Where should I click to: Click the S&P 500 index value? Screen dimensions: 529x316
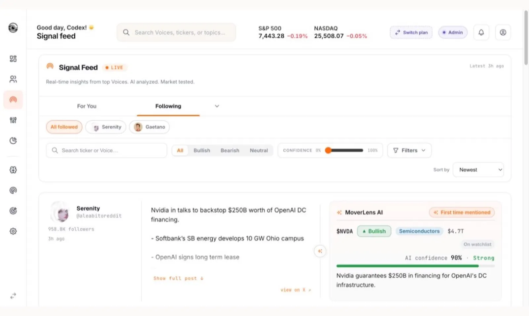pos(271,36)
